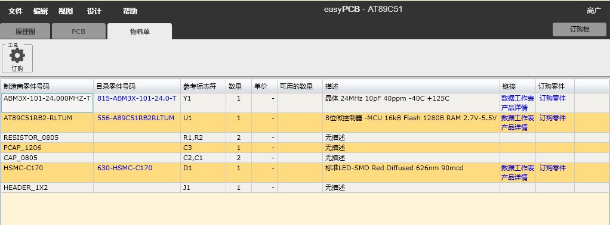
Task: Select cell CAP_0805
Action: tap(47, 158)
